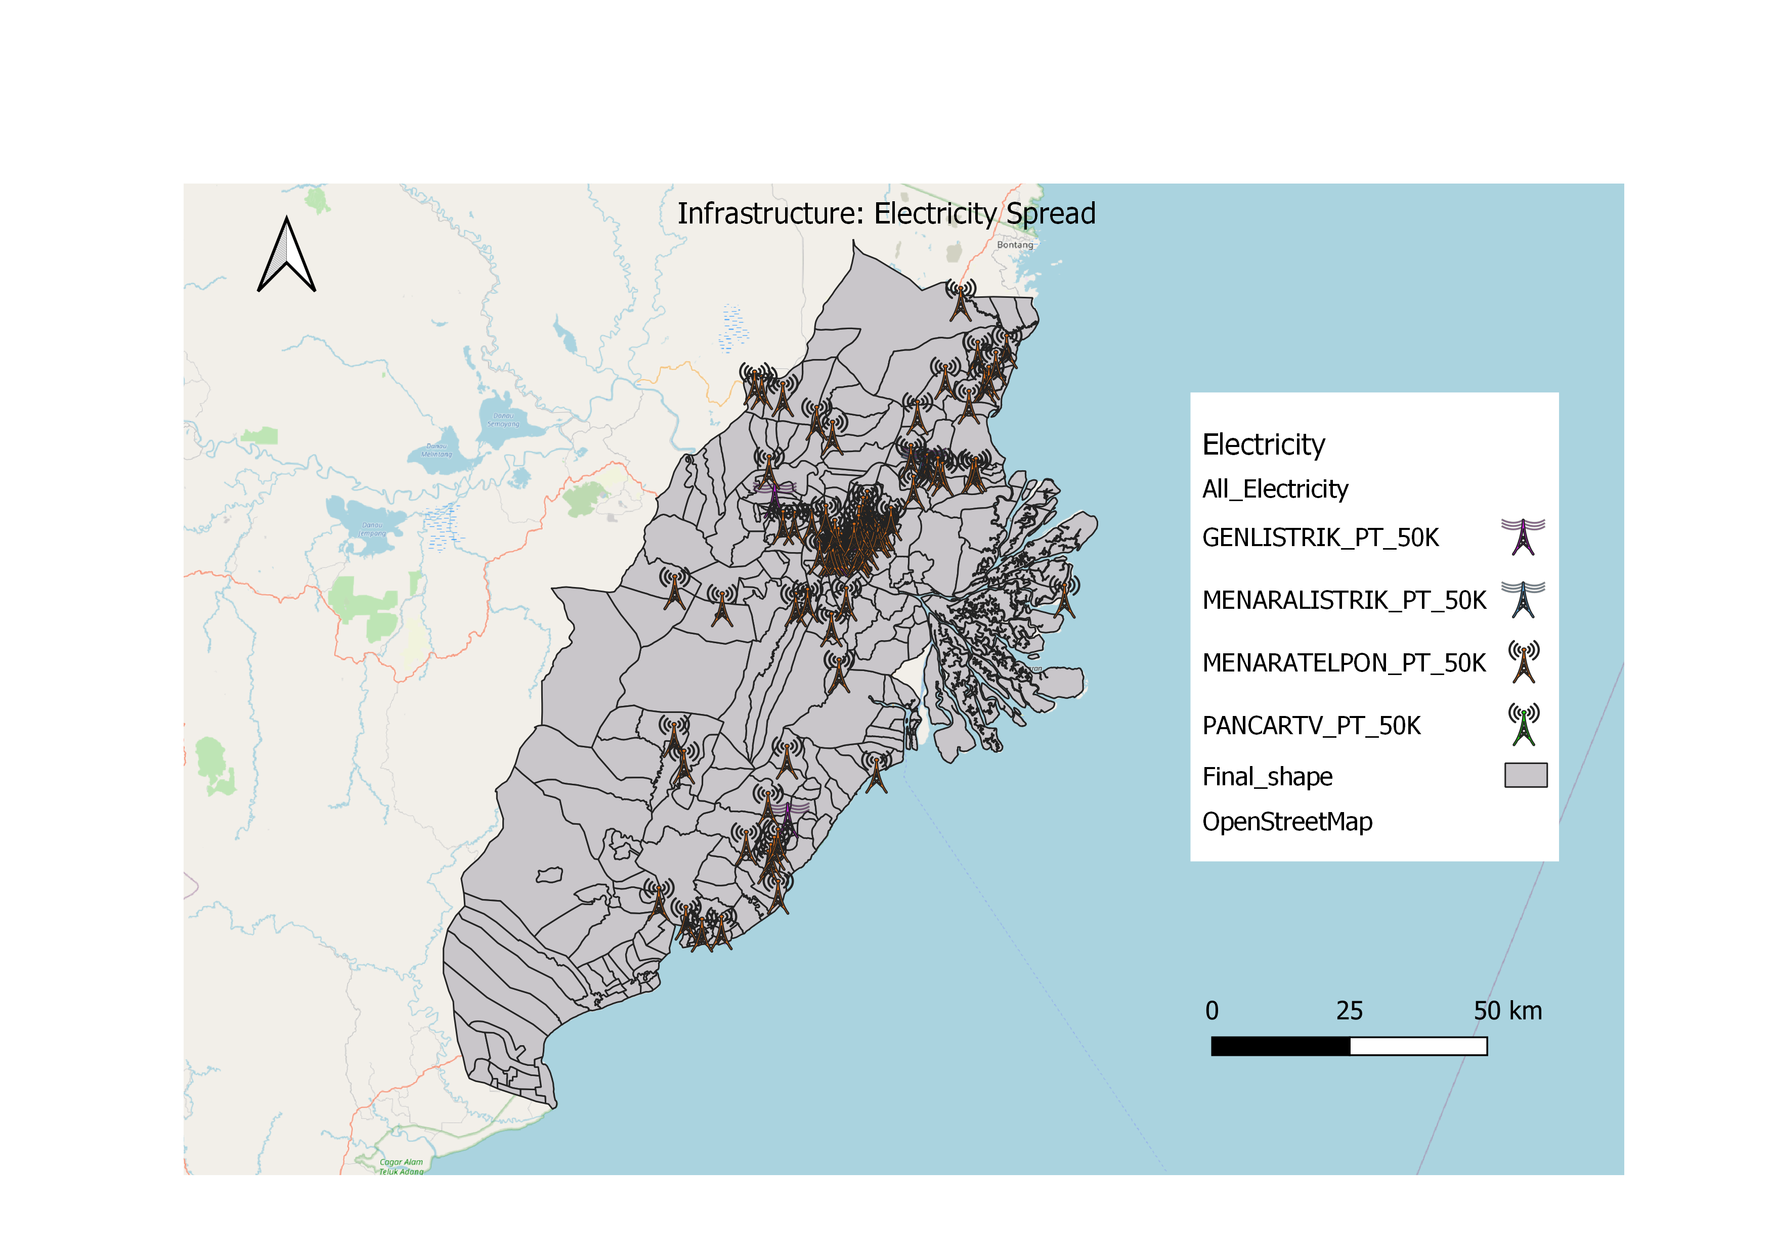1774x1254 pixels.
Task: Click the northernmost tower symbol near Bontang
Action: tap(961, 301)
